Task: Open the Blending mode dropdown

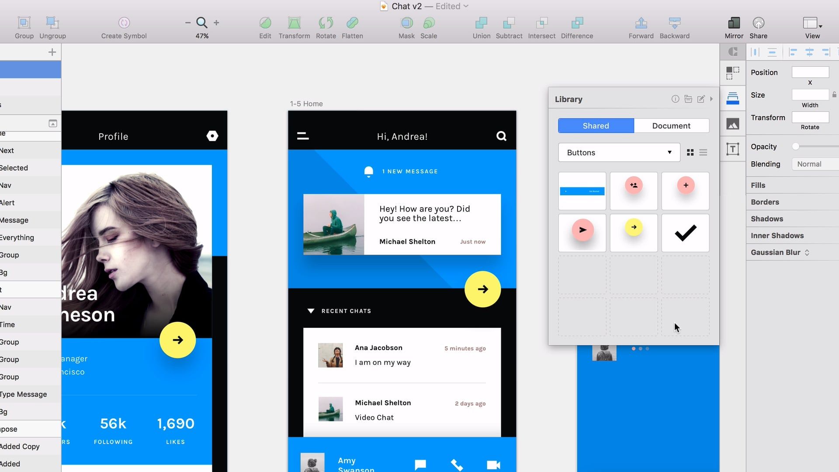Action: point(815,164)
